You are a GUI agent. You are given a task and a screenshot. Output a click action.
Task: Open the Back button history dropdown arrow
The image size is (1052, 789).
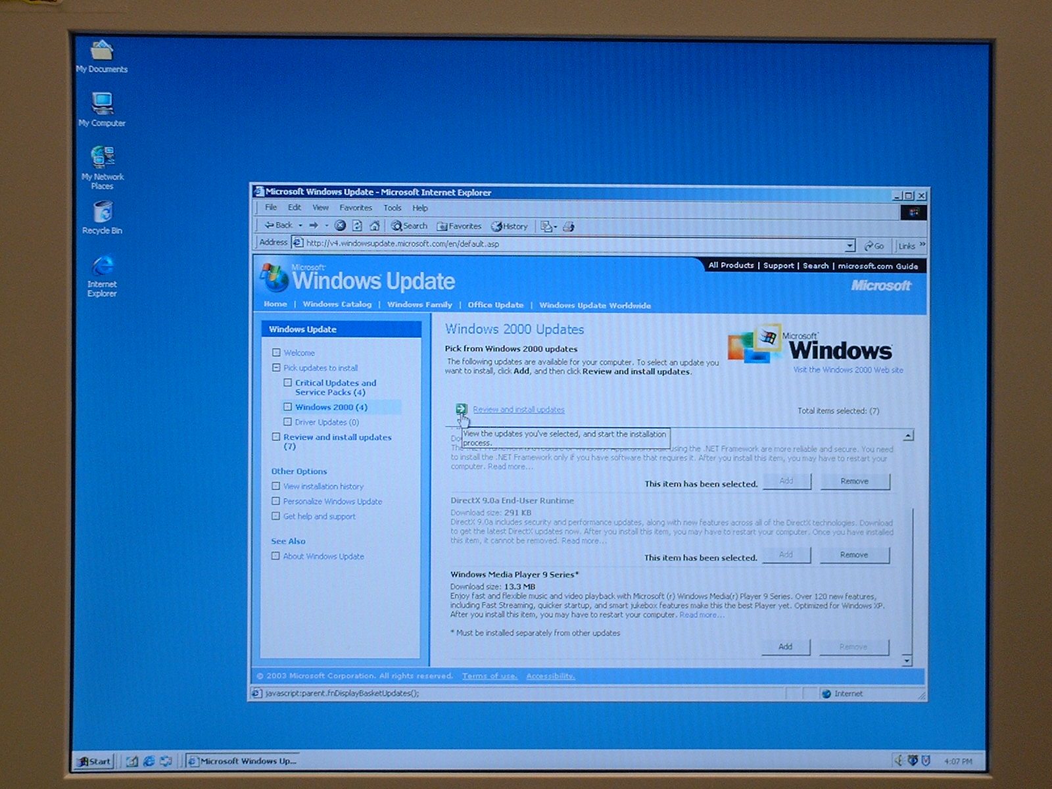coord(300,226)
